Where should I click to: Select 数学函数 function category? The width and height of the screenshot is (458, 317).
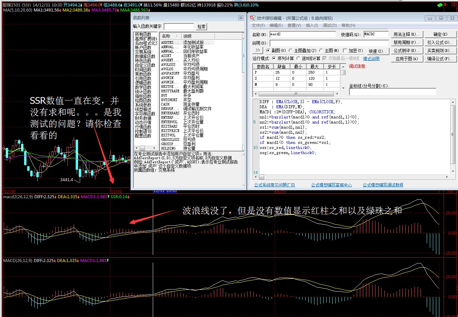[x=143, y=87]
